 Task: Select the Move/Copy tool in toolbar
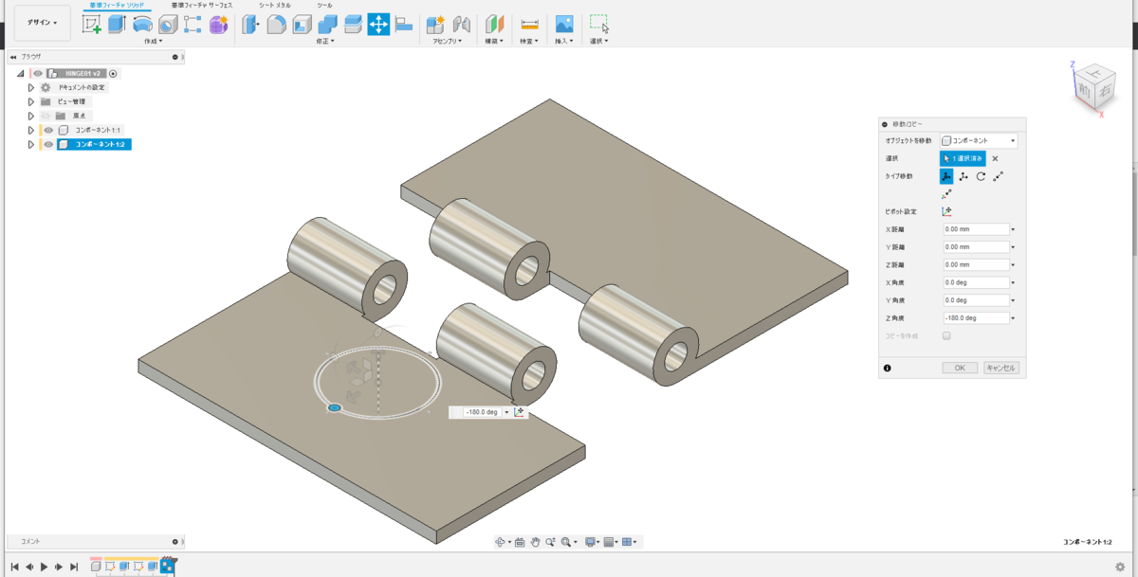tap(378, 25)
